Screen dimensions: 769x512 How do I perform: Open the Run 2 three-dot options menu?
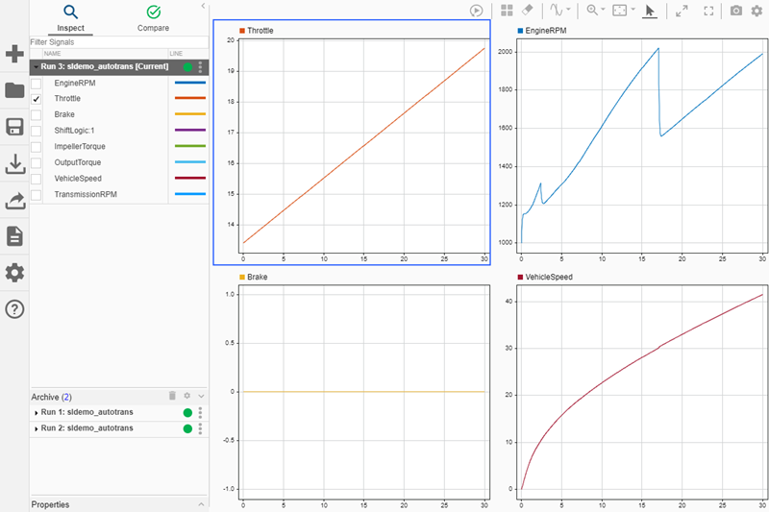coord(200,428)
